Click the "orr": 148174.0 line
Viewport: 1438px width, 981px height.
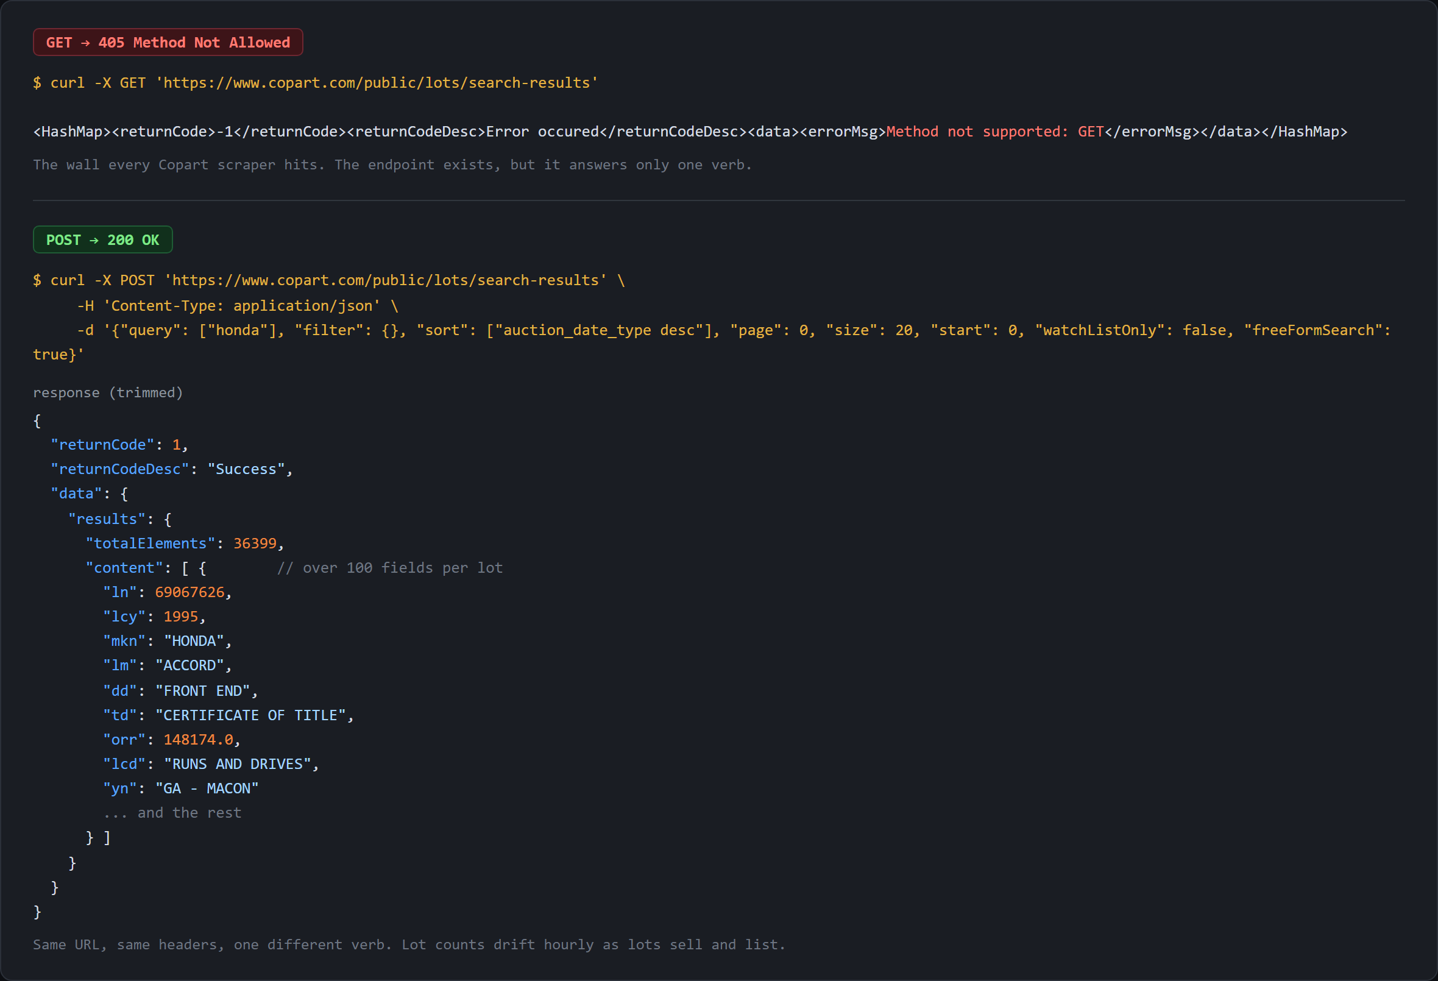172,739
